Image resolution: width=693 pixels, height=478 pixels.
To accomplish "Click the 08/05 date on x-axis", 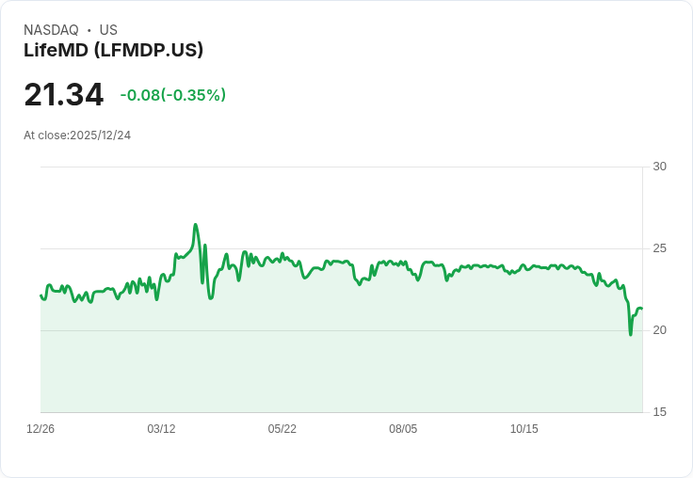I will 403,429.
